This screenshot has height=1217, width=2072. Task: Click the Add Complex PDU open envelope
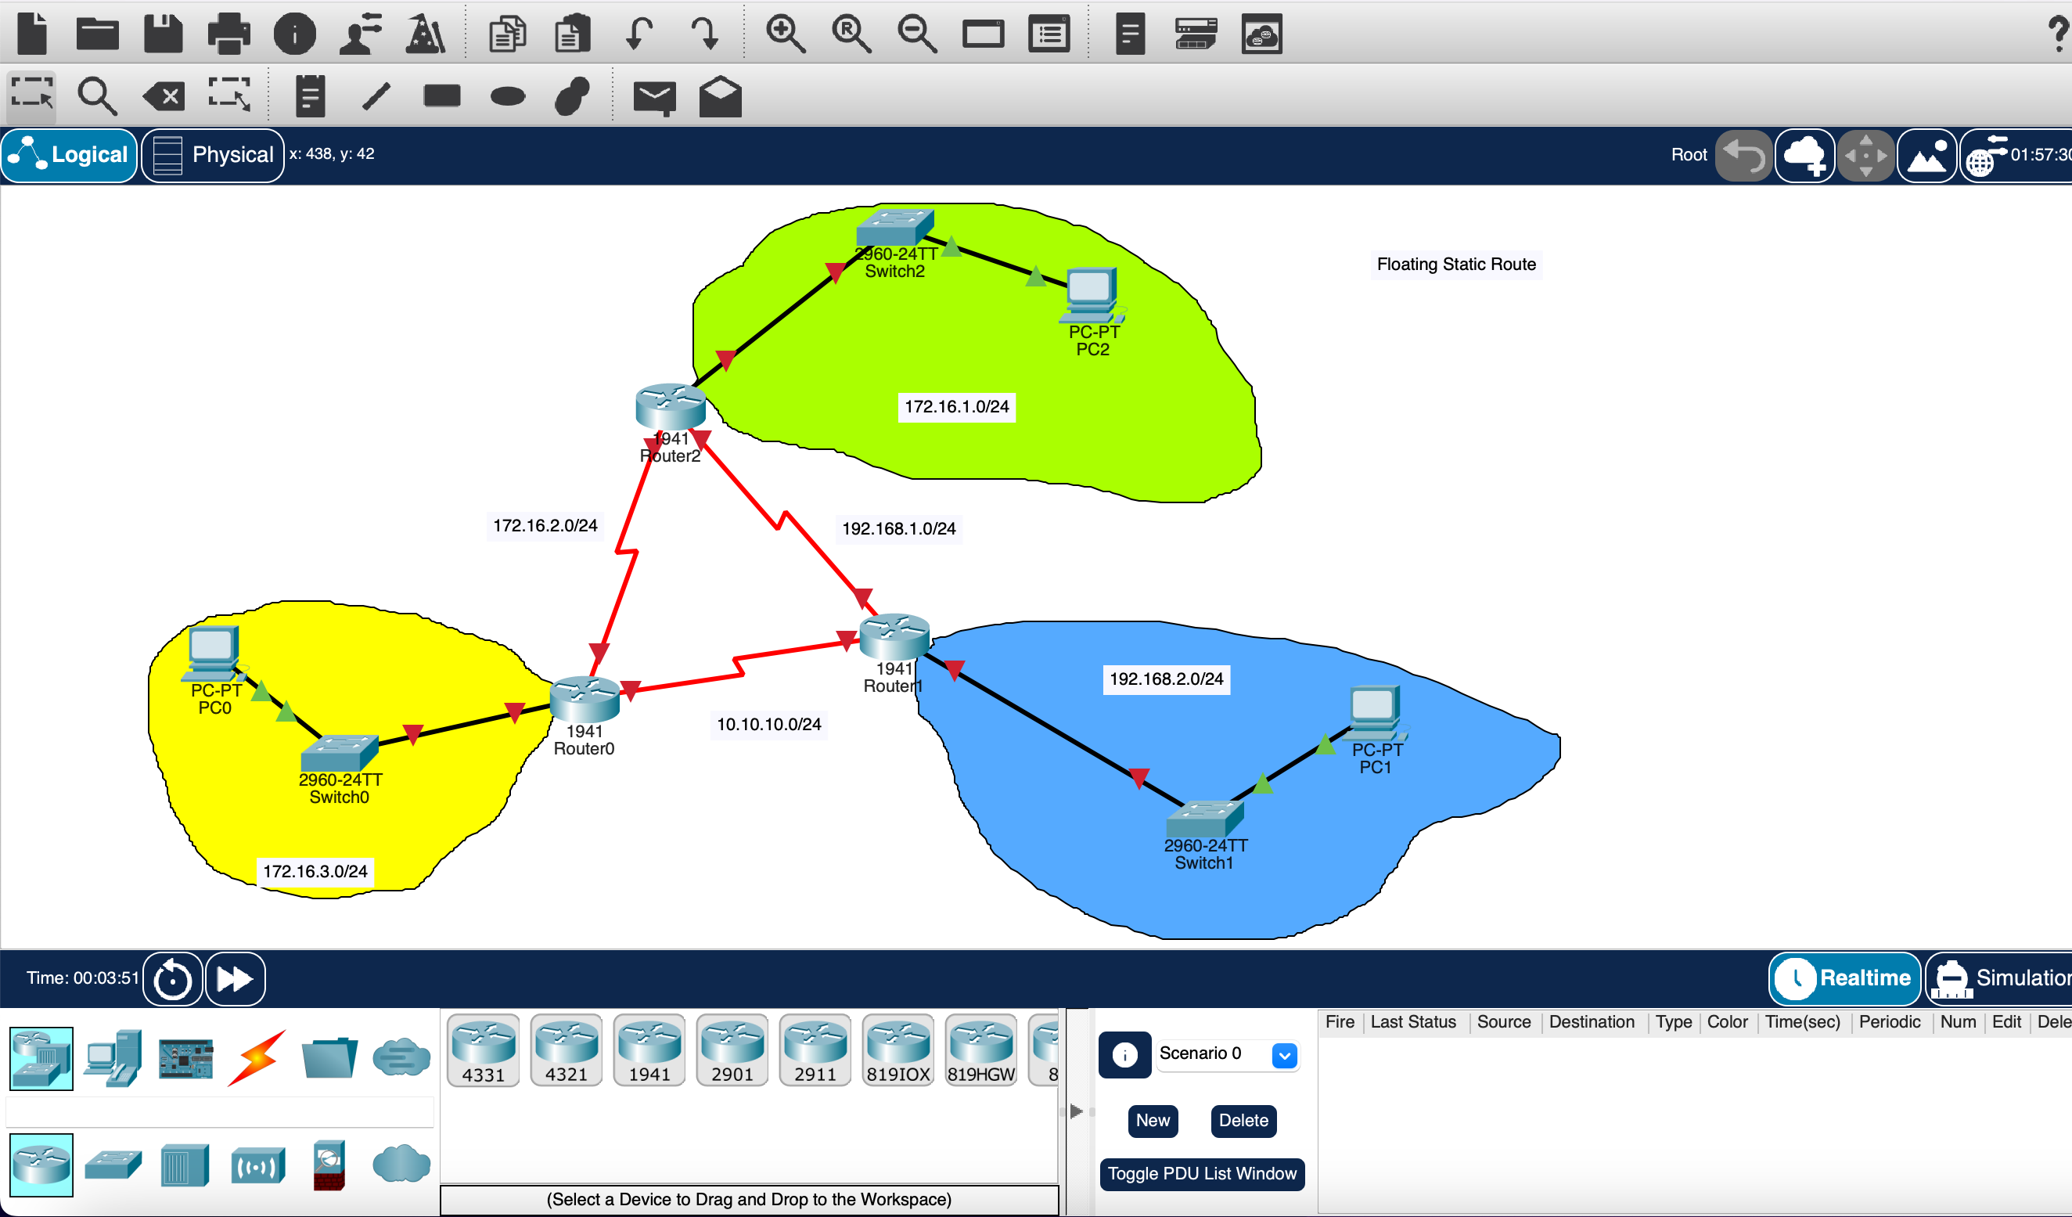(x=720, y=97)
